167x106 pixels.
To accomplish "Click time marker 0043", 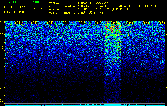I will coord(50,23).
